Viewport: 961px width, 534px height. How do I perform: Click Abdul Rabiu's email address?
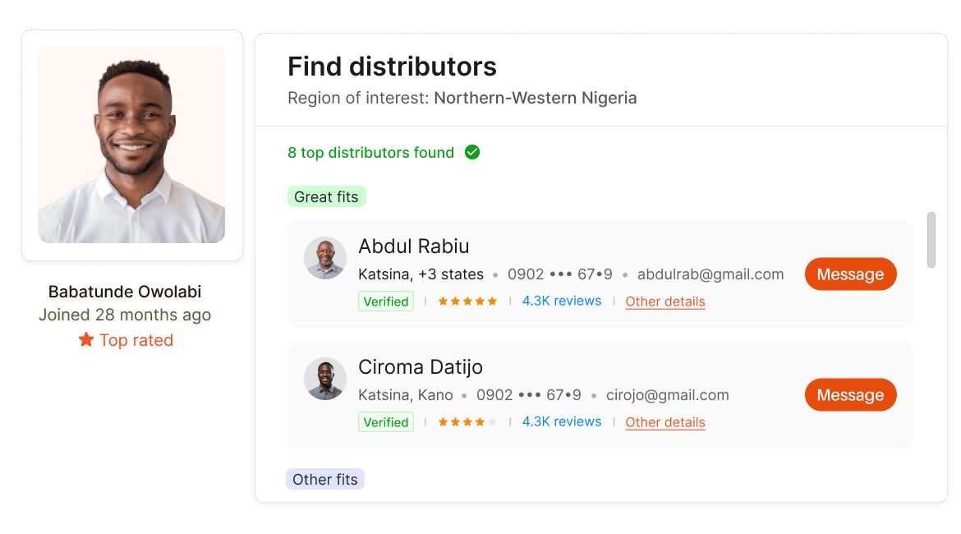coord(710,274)
